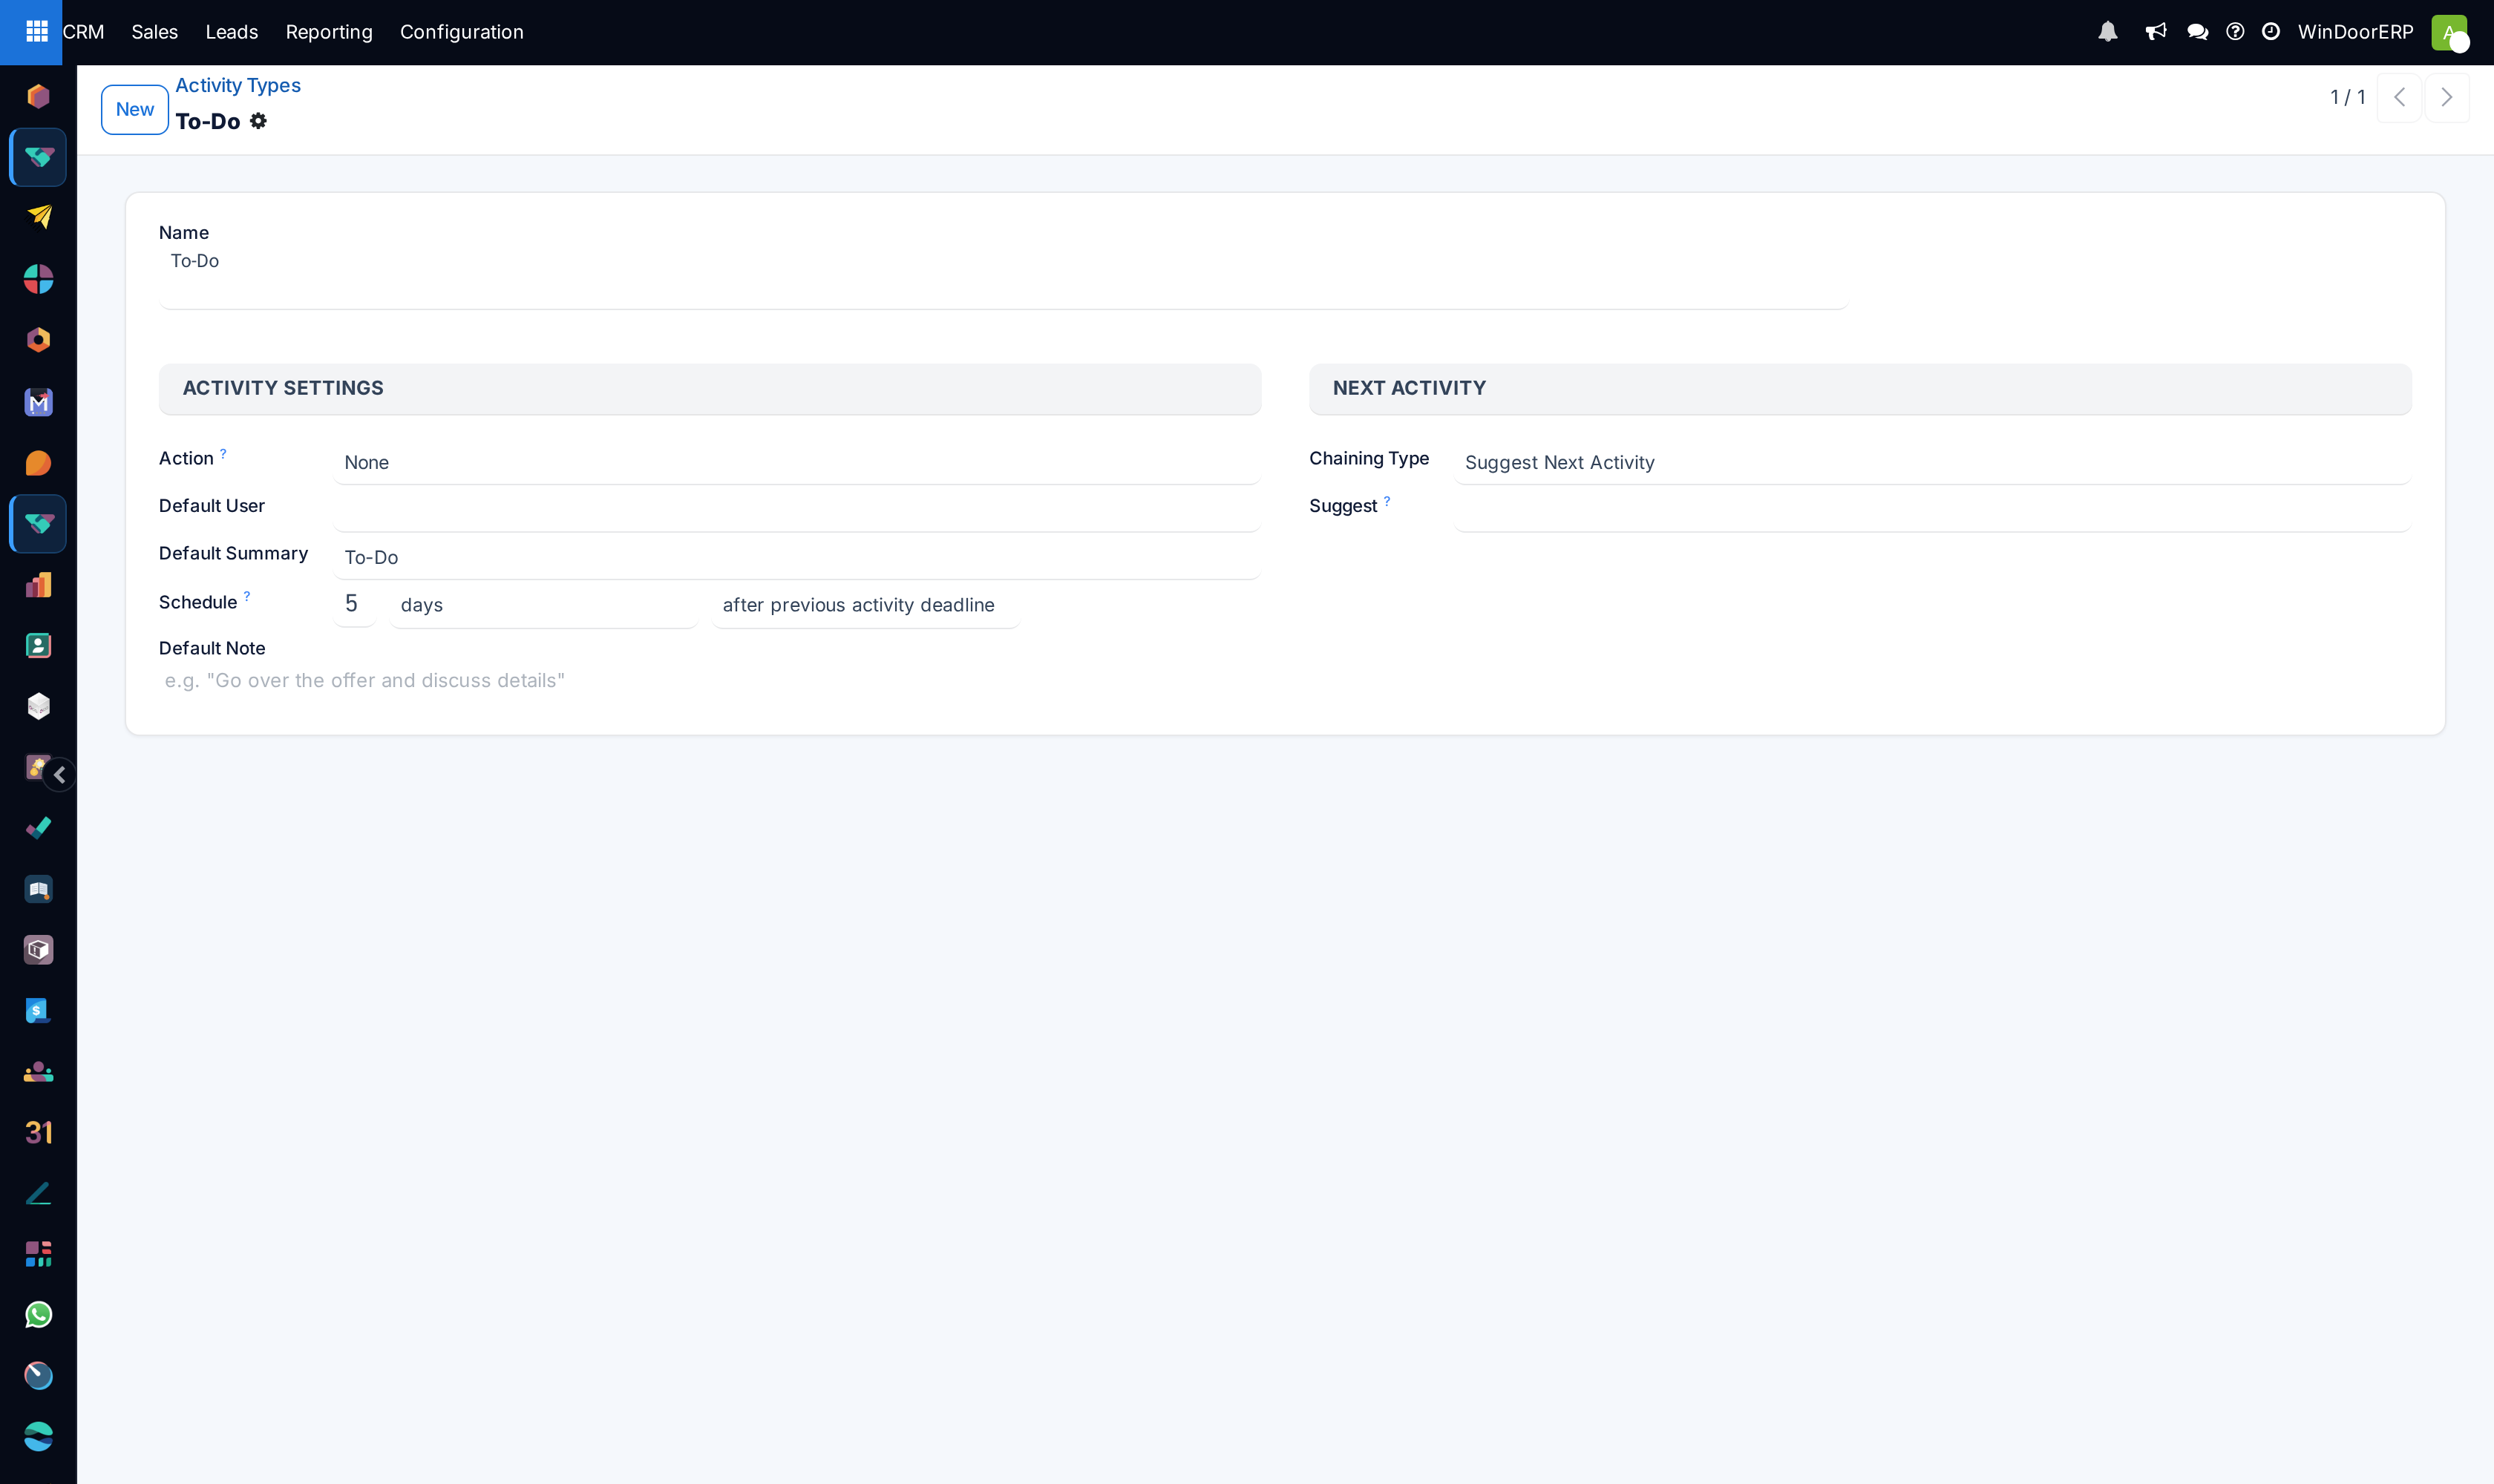Open the Configuration menu
Screen dimensions: 2494x1484
[x=462, y=32]
